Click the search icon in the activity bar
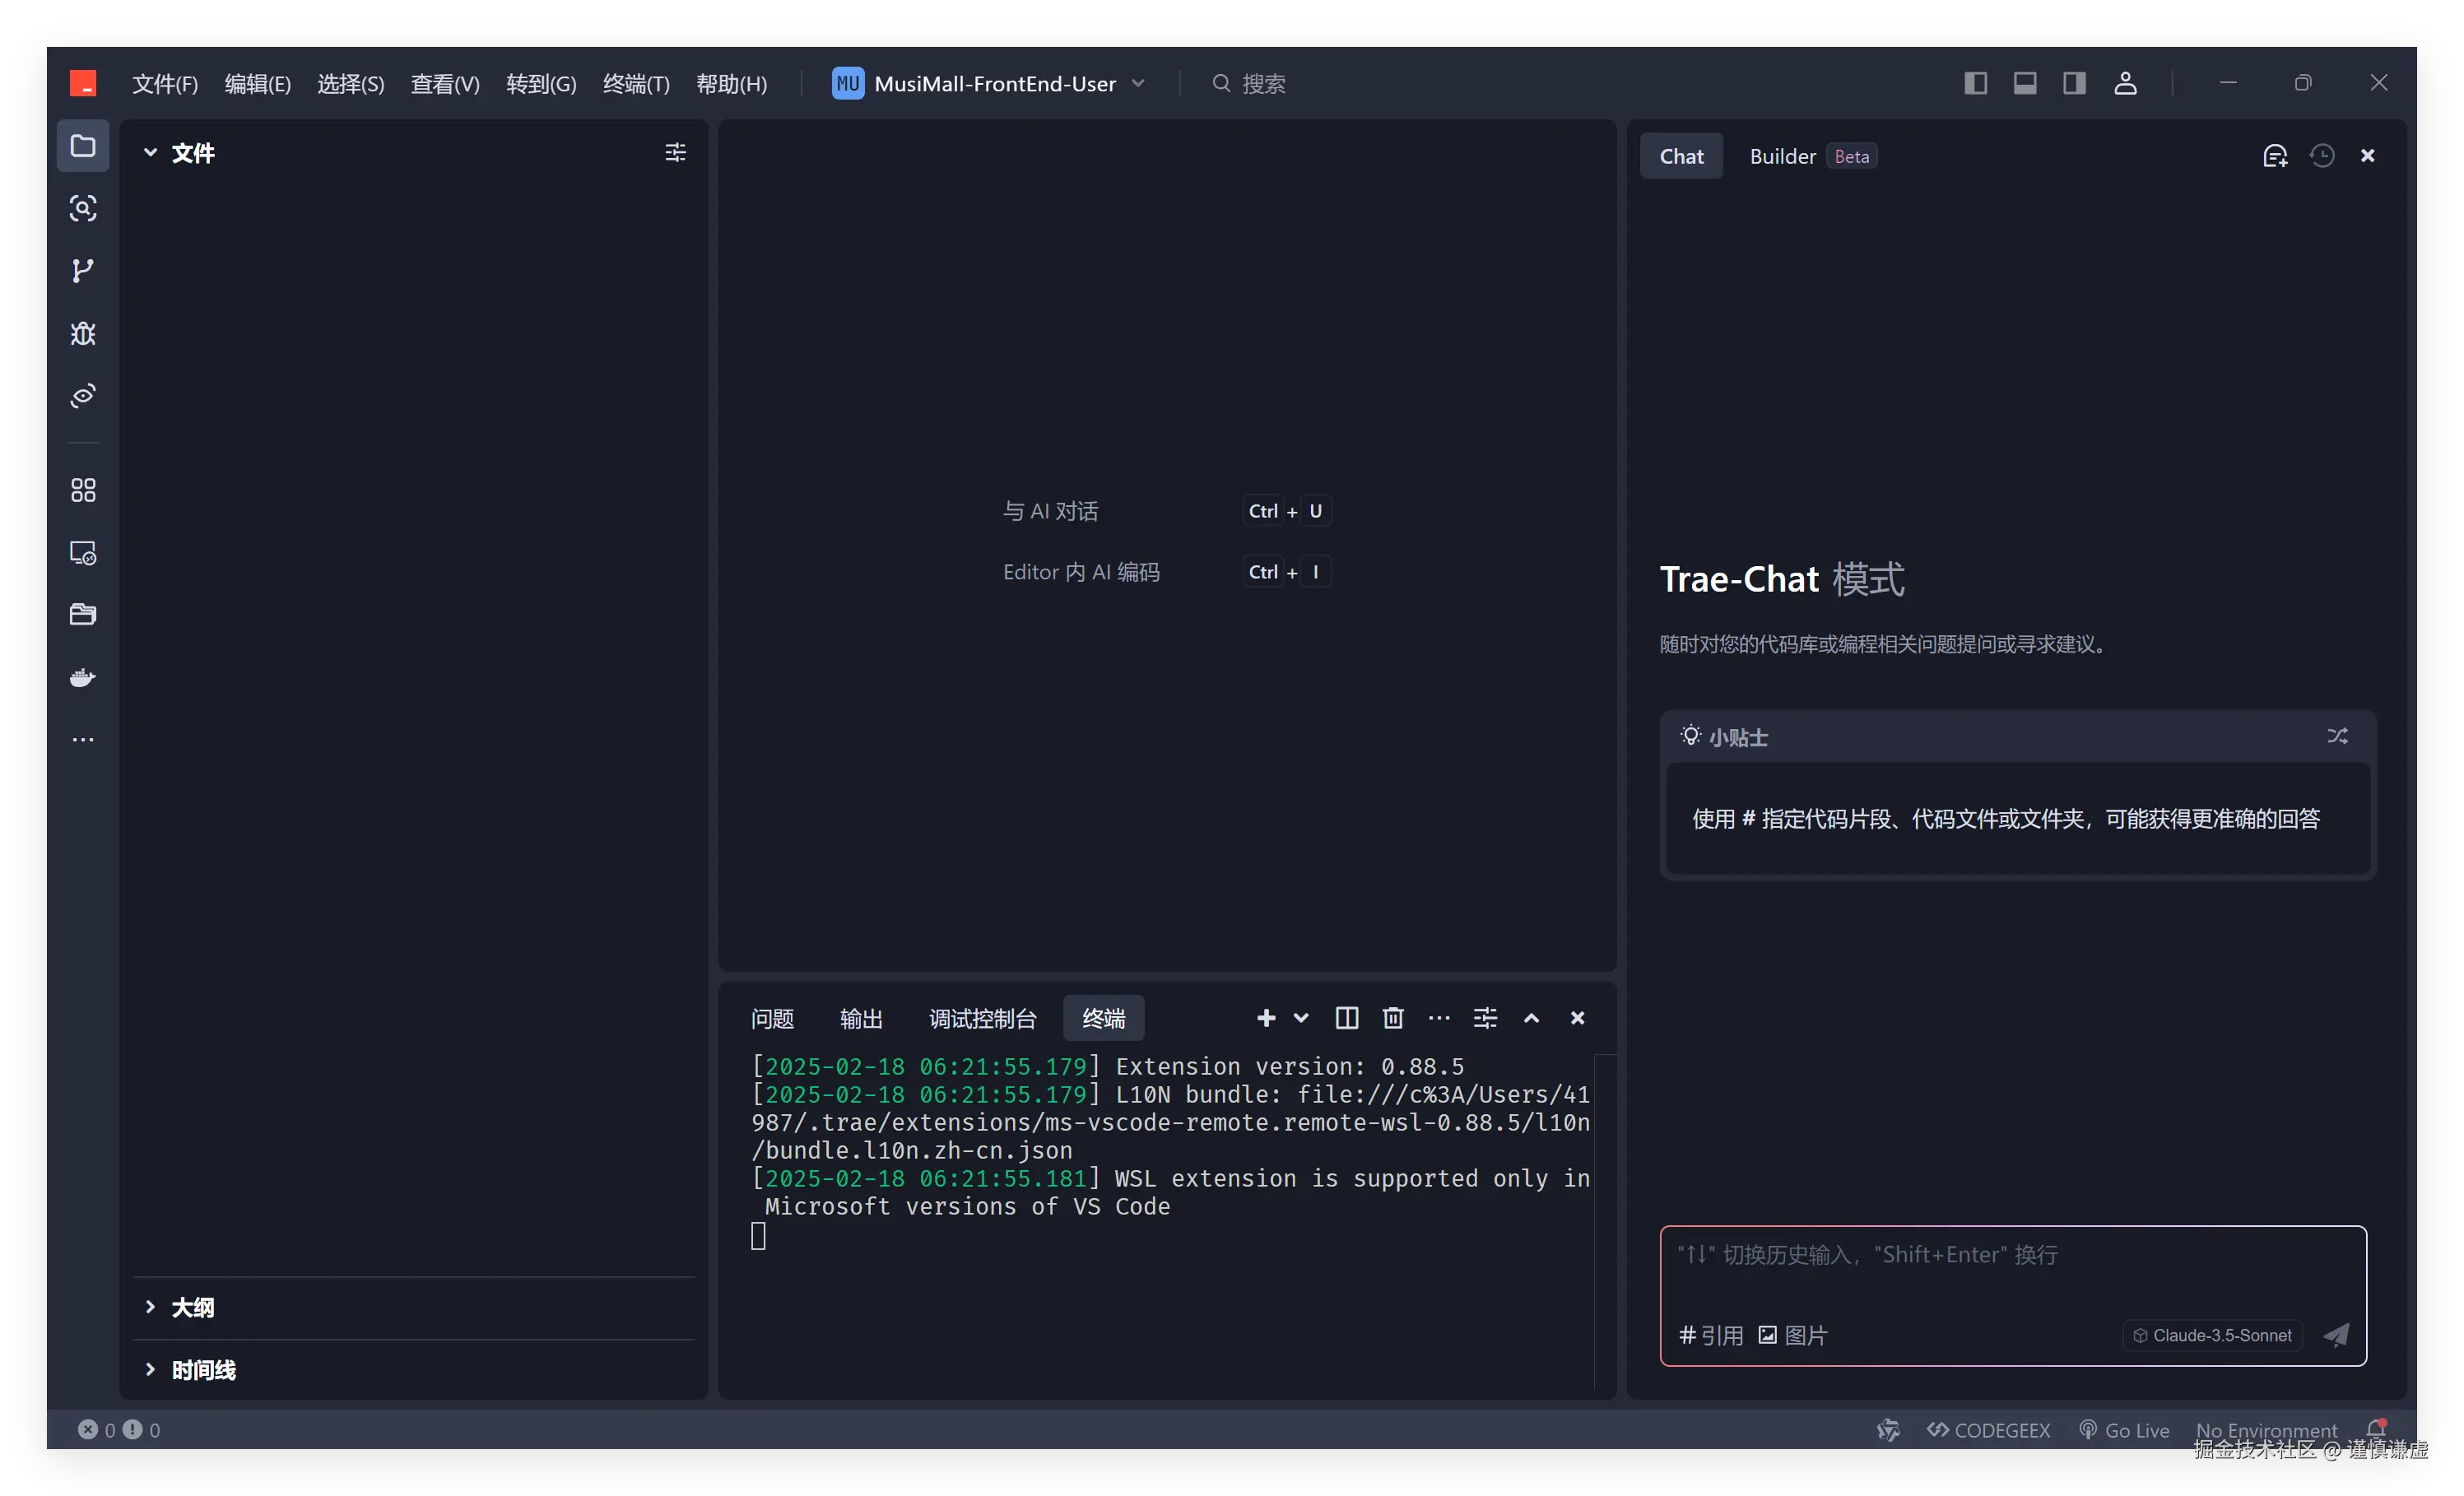2464x1496 pixels. point(83,208)
